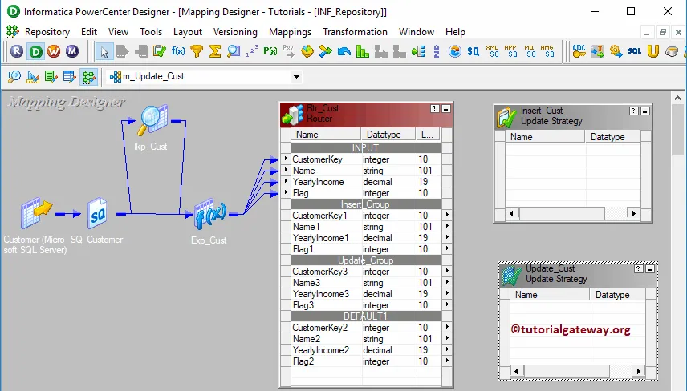Collapse the Update_Cust Update Strategy box
This screenshot has width=687, height=391.
tap(650, 269)
